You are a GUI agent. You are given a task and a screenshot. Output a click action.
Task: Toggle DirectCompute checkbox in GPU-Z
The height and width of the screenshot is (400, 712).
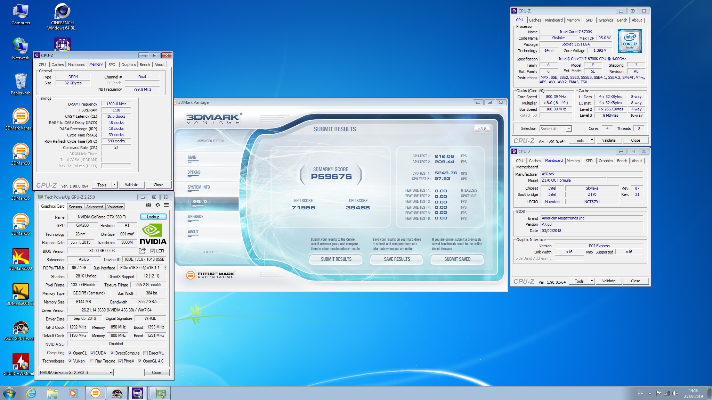pyautogui.click(x=112, y=353)
